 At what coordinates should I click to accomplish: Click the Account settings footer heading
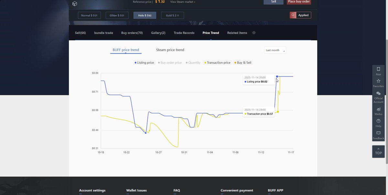click(x=92, y=190)
